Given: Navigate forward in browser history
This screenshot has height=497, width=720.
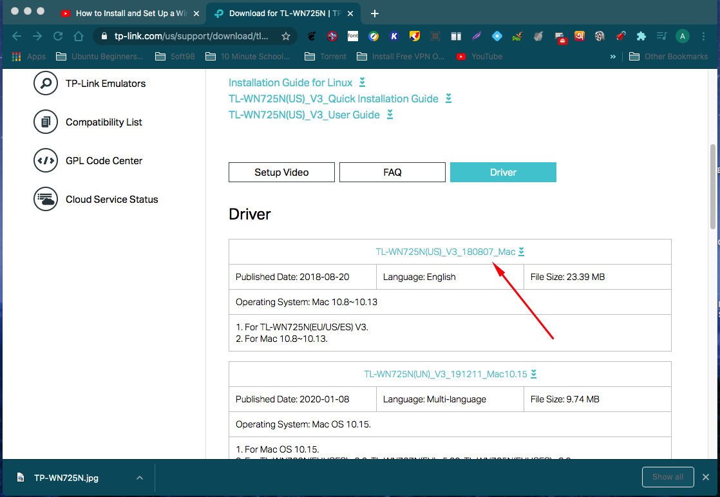Looking at the screenshot, I should [37, 36].
